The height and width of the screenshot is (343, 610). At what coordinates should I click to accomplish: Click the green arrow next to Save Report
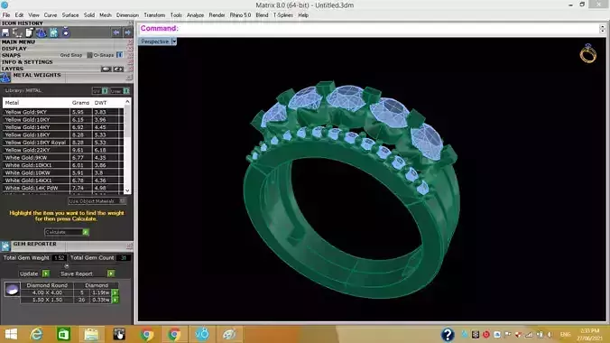tap(111, 273)
